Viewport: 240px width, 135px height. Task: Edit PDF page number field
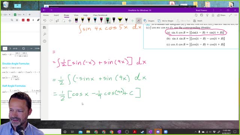[5, 48]
